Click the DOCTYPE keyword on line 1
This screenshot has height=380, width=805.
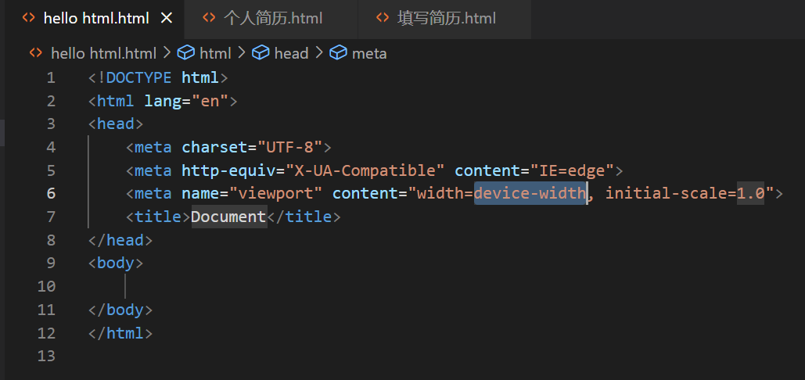[138, 78]
